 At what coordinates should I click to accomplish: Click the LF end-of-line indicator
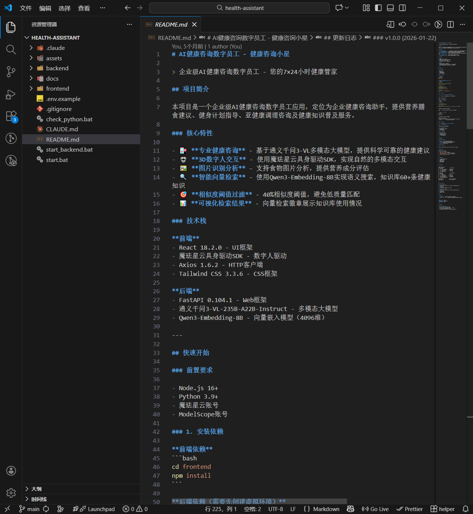pos(293,509)
